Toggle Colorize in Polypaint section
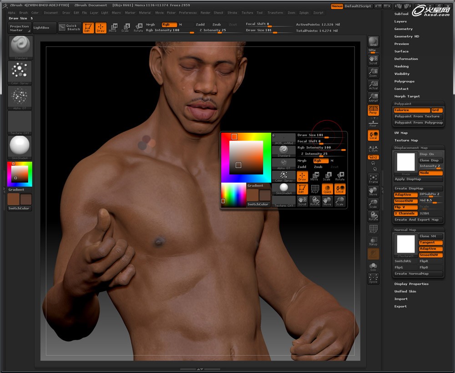The width and height of the screenshot is (455, 373). [412, 110]
